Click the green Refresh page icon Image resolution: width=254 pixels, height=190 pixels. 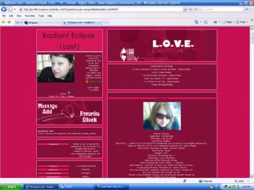pyautogui.click(x=190, y=9)
